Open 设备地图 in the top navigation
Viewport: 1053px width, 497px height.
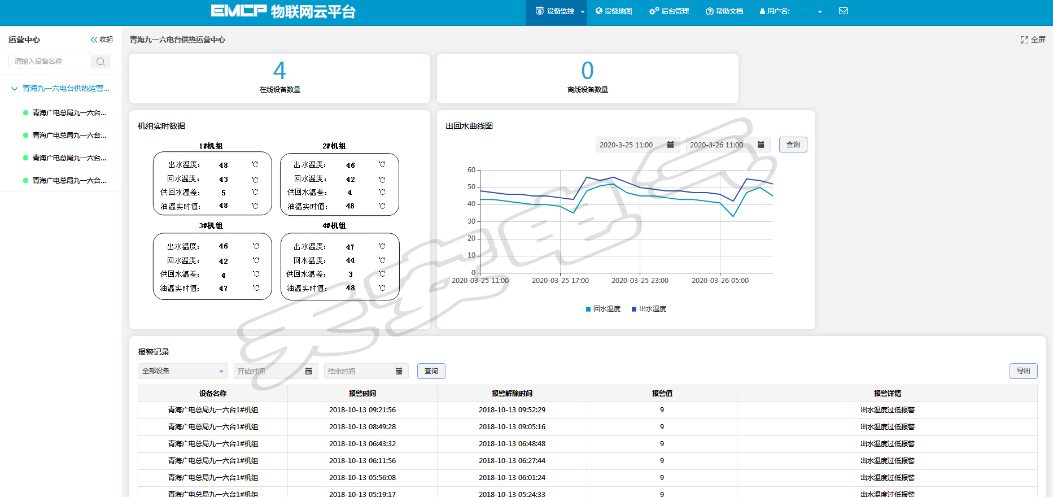(x=614, y=11)
